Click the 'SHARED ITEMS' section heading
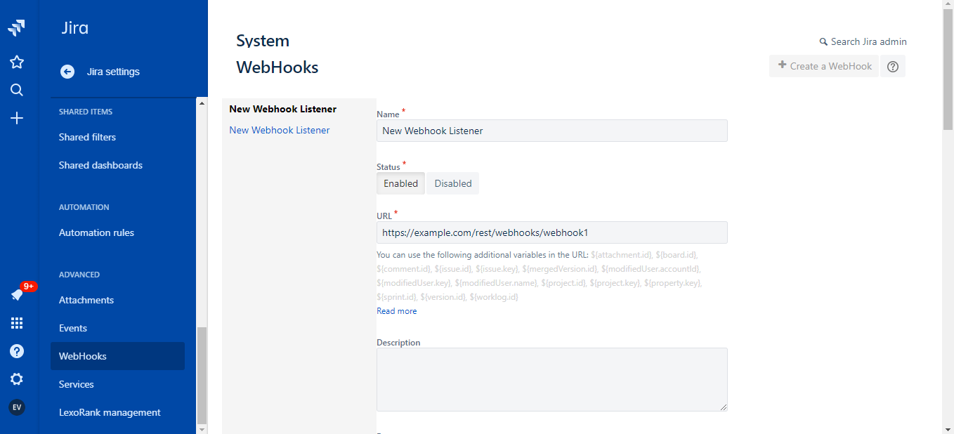 (86, 112)
